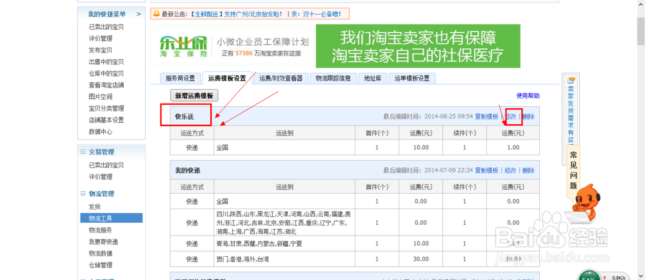Select 物流工具 in sidebar
Viewport: 645px width, 280px height.
point(112,218)
